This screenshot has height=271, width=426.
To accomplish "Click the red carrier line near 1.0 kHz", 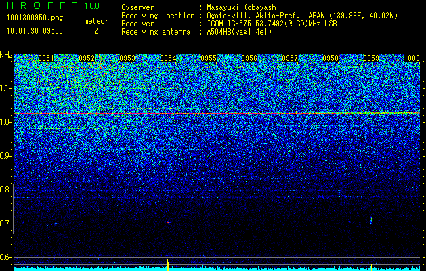I will click(217, 113).
